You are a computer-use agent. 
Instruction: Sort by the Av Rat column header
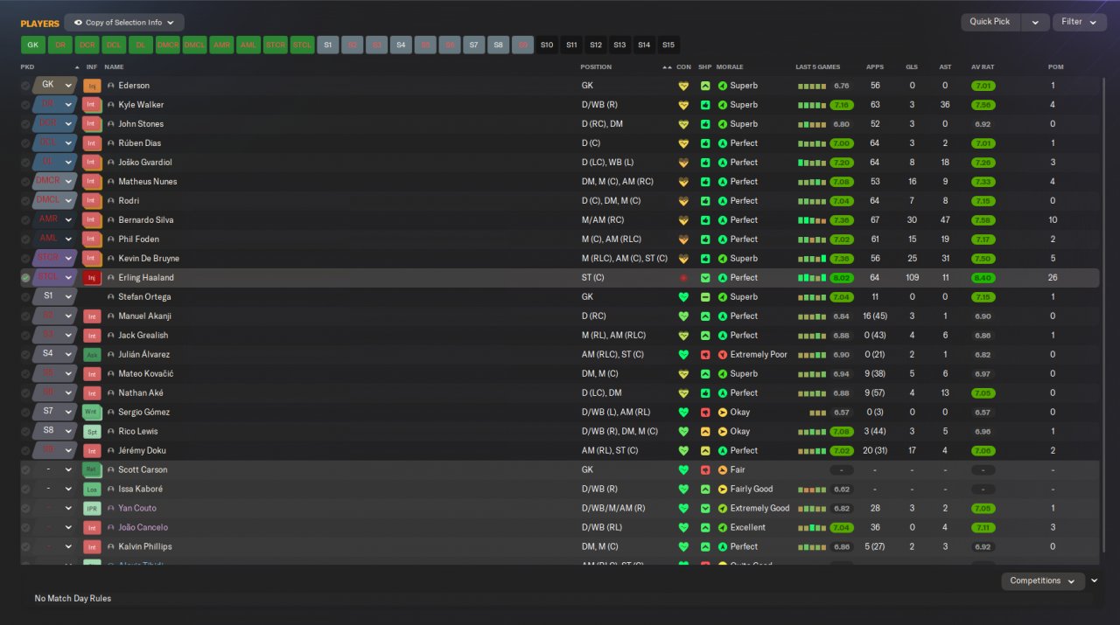[x=983, y=67]
